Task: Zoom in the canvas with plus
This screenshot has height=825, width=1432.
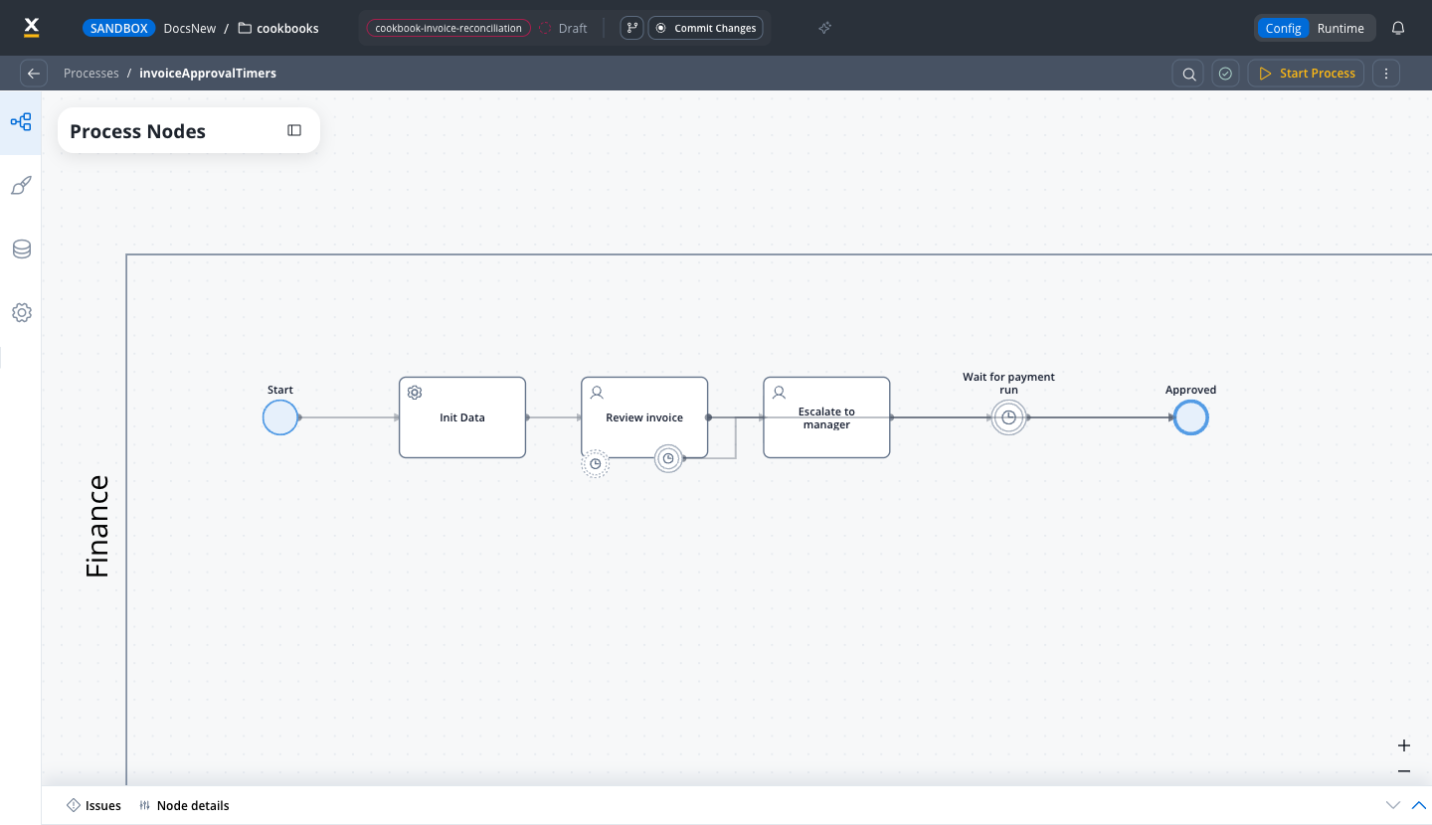Action: click(1404, 745)
